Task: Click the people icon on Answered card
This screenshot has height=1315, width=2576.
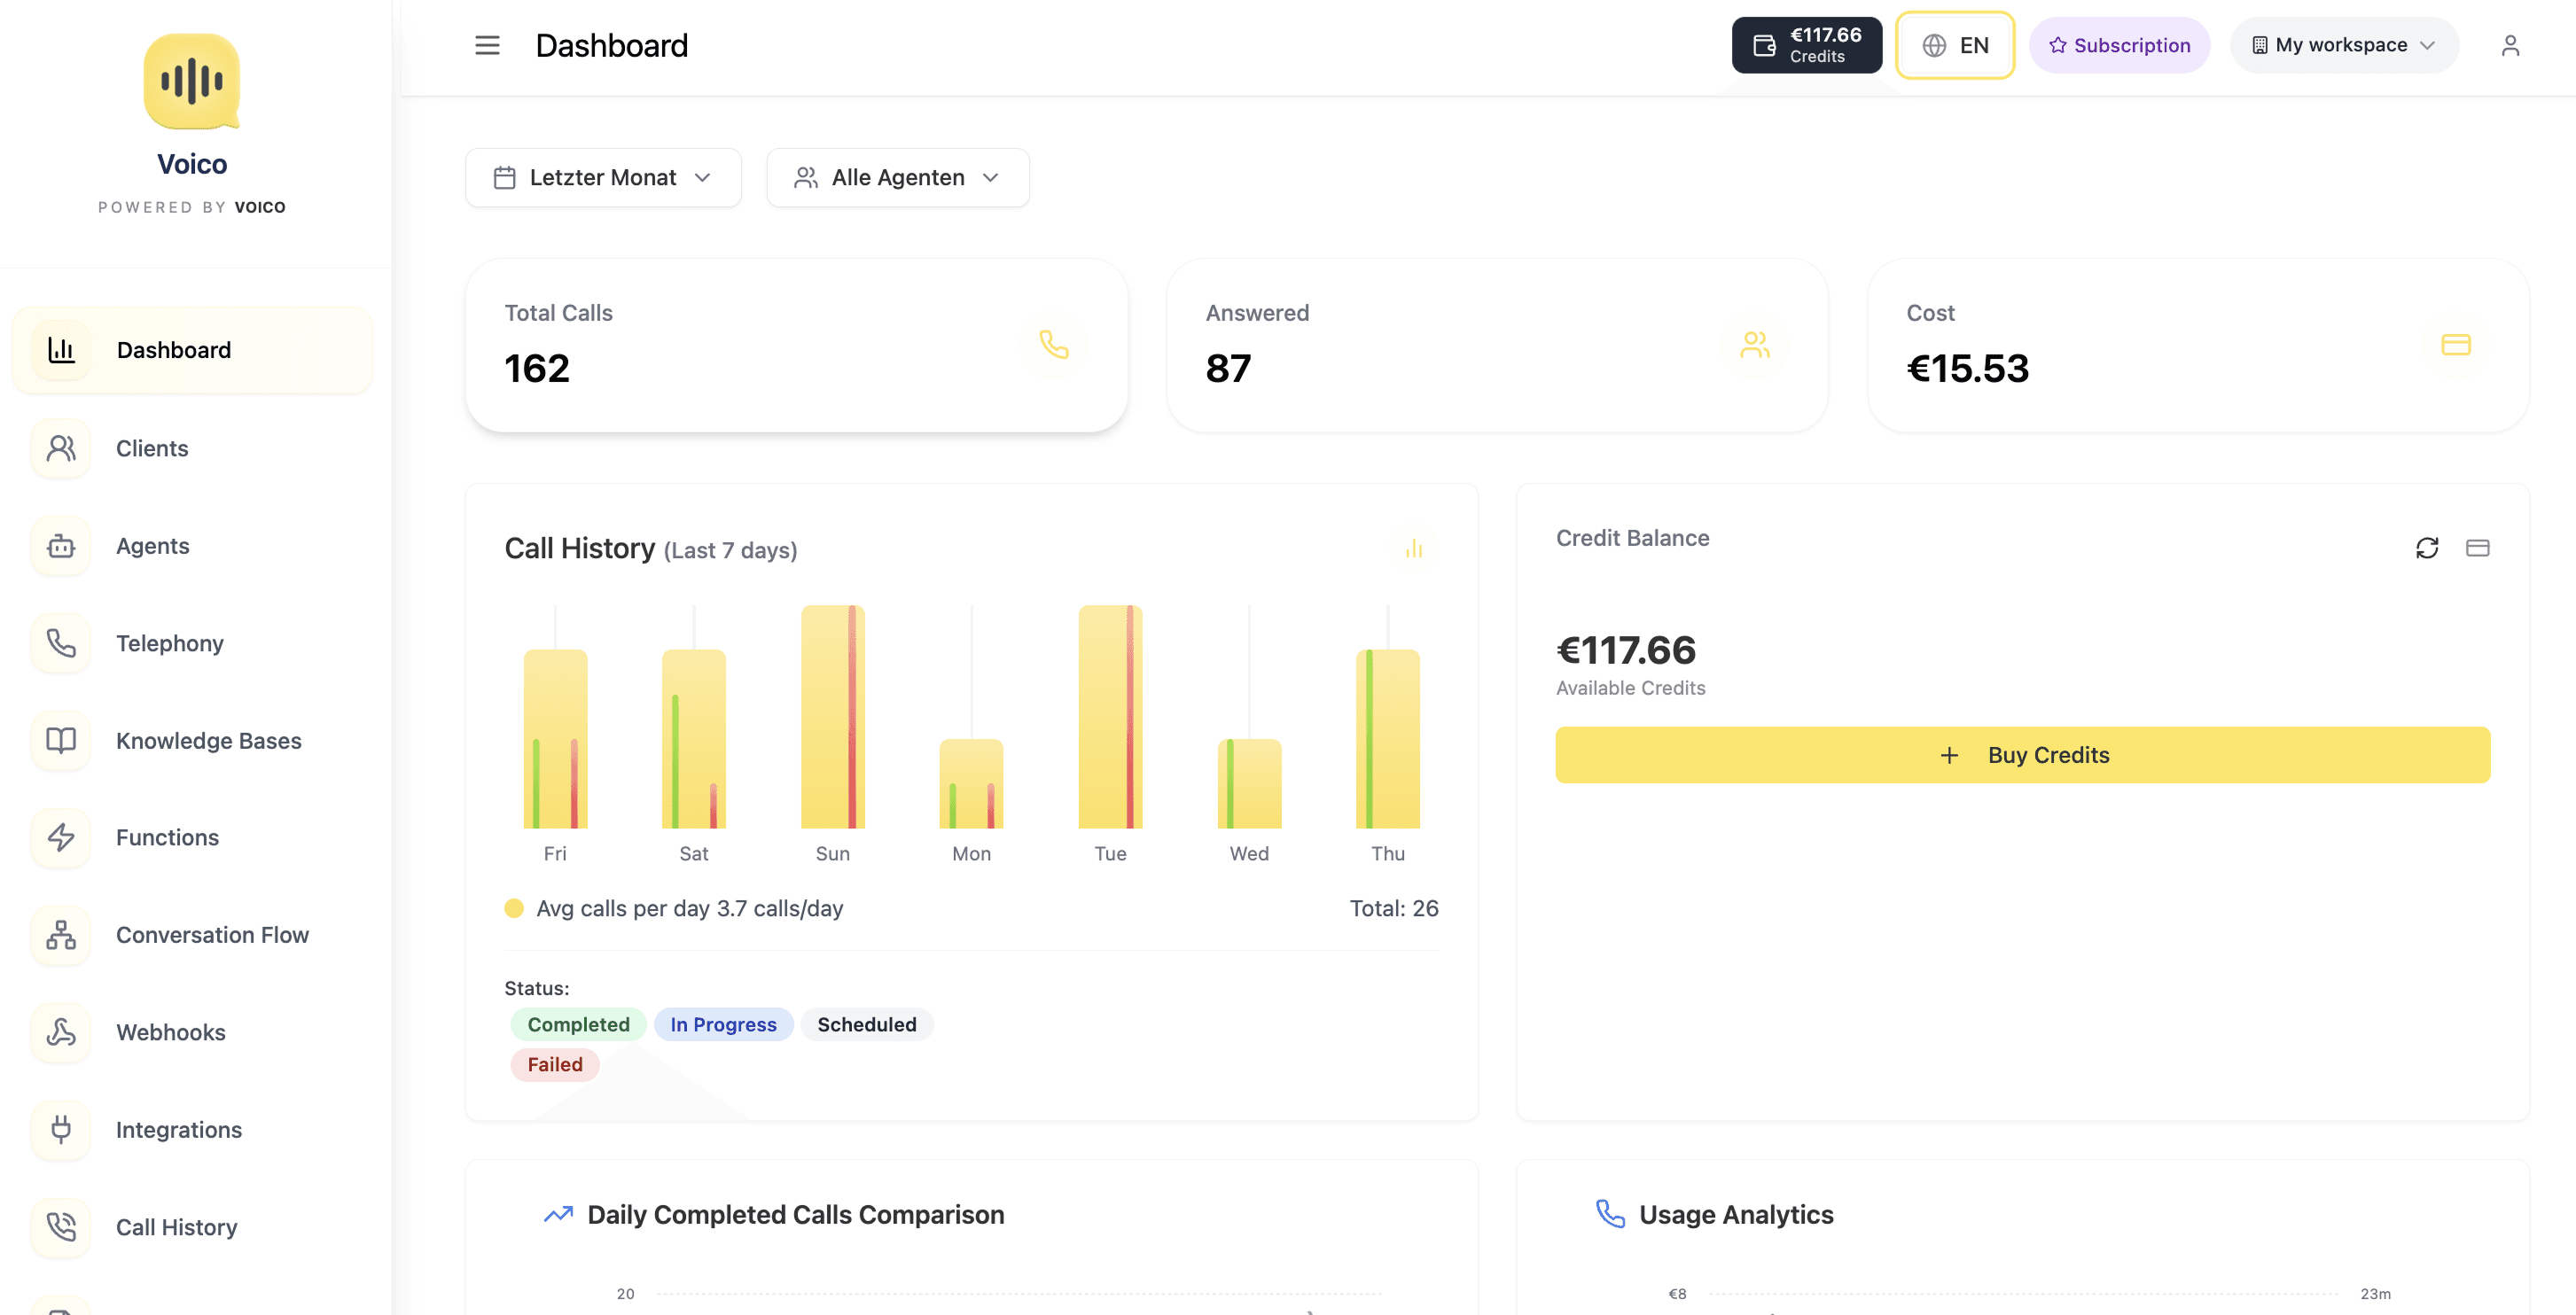Action: click(1755, 345)
